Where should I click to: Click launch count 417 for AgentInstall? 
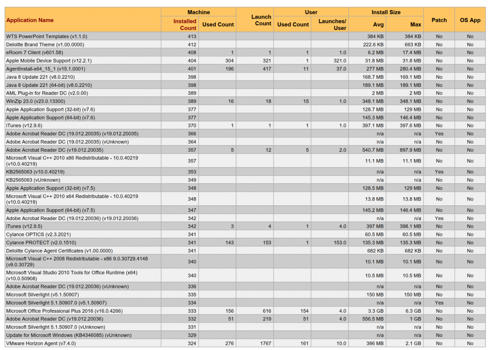coord(267,69)
